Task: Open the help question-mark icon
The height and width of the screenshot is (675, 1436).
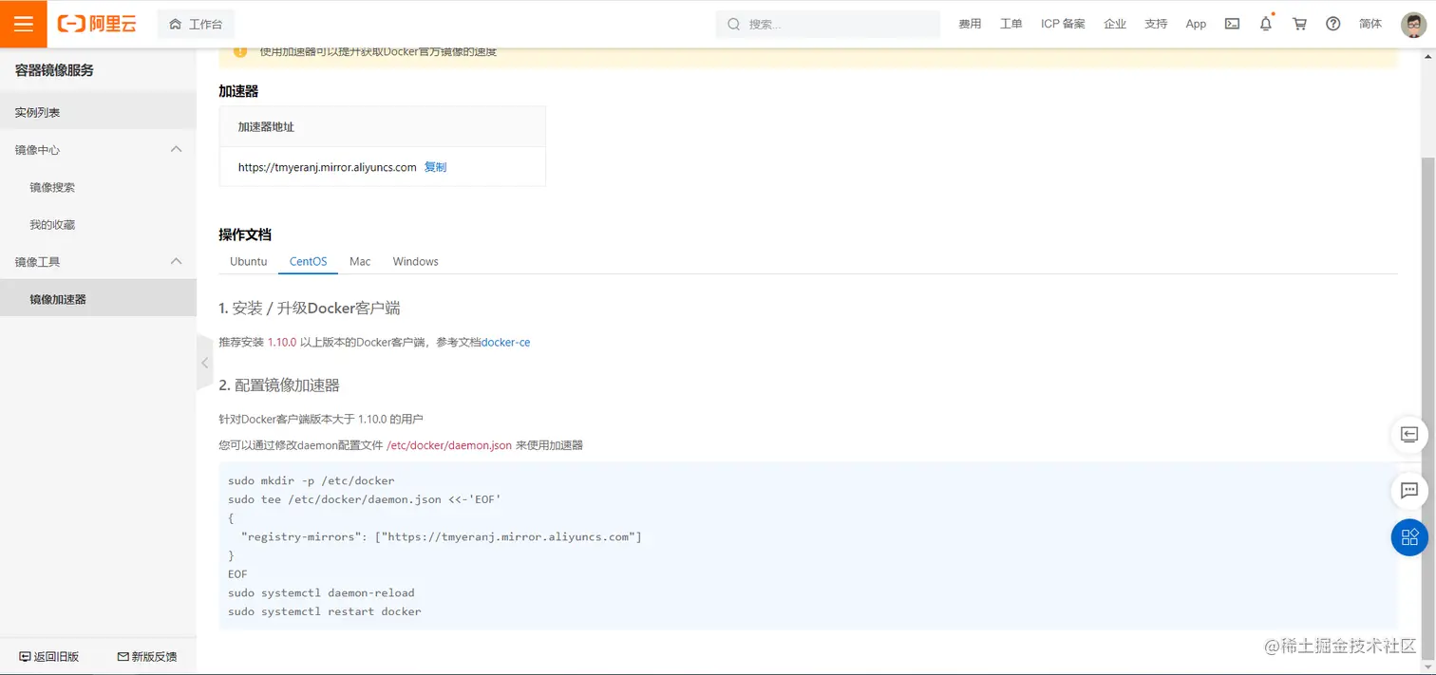Action: [1333, 24]
